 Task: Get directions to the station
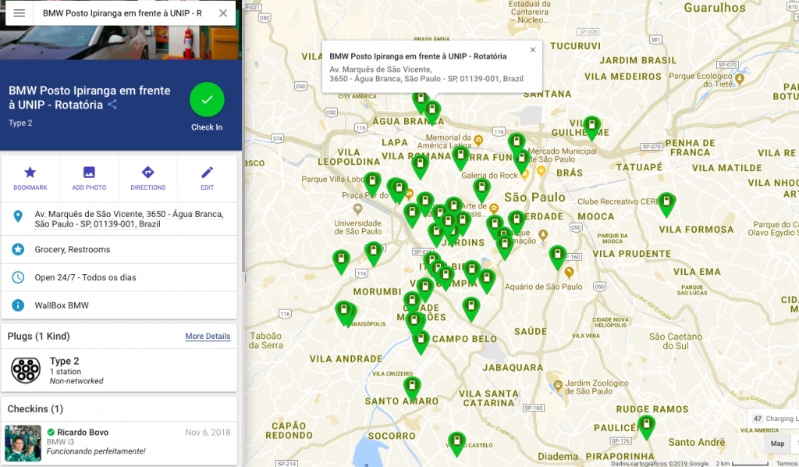(147, 178)
